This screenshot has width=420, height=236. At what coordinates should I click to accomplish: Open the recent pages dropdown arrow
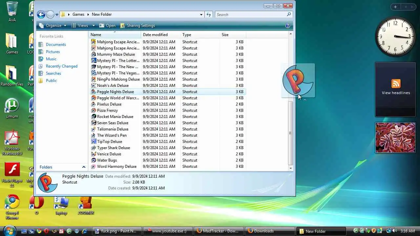click(x=57, y=15)
